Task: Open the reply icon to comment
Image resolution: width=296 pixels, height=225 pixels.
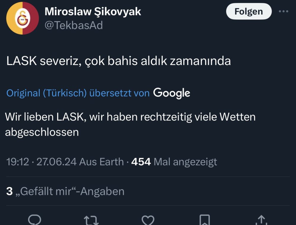Action: pyautogui.click(x=35, y=220)
